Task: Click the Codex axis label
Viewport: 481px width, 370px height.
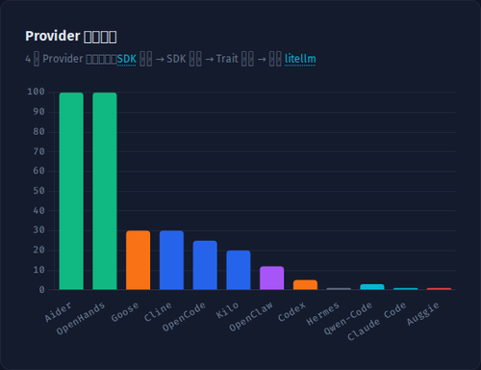Action: click(291, 311)
